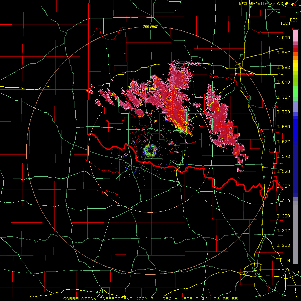Click the 0.467 legend value

point(283,186)
